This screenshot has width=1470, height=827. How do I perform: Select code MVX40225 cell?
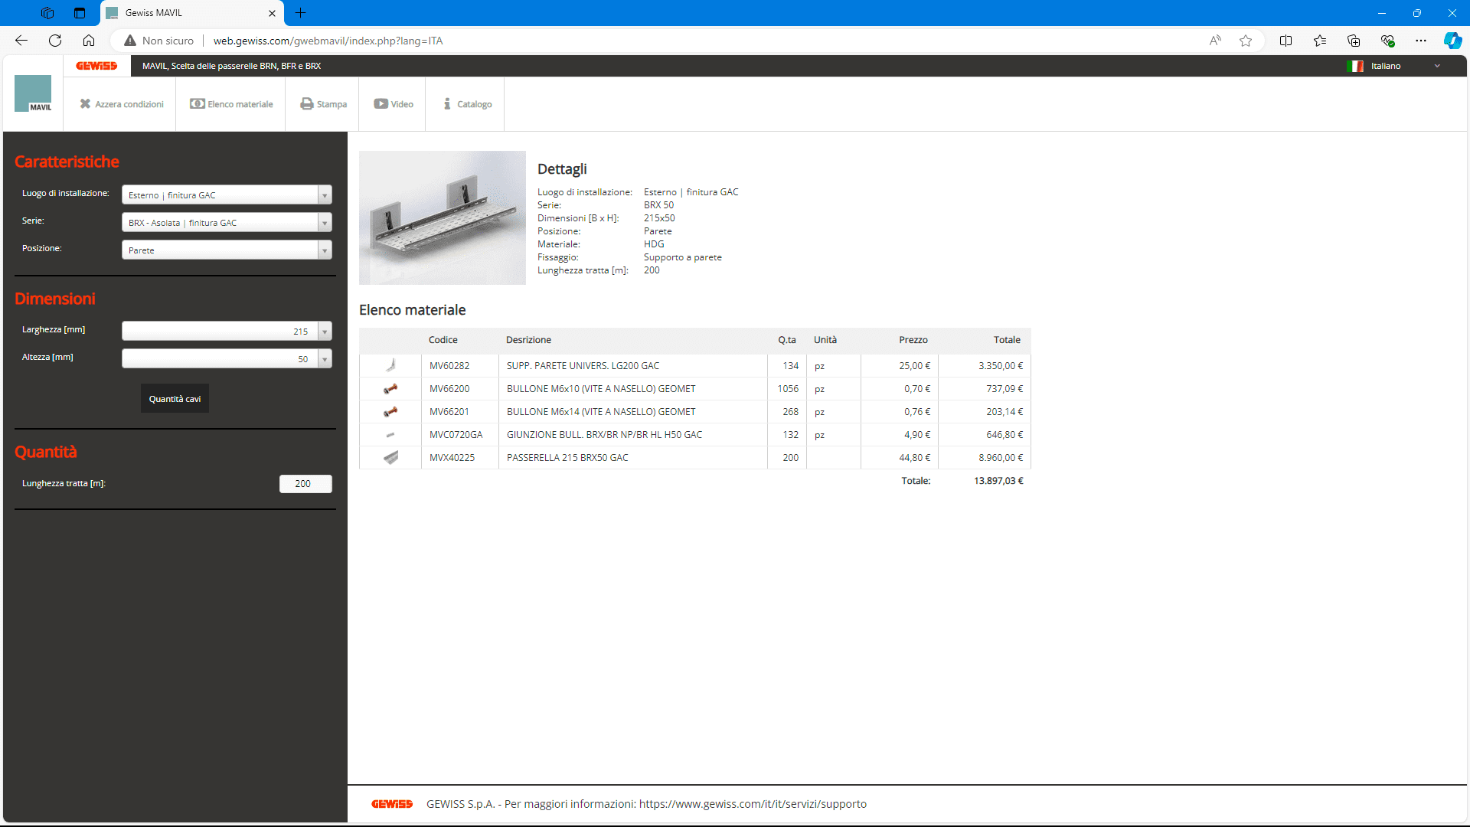pos(452,458)
